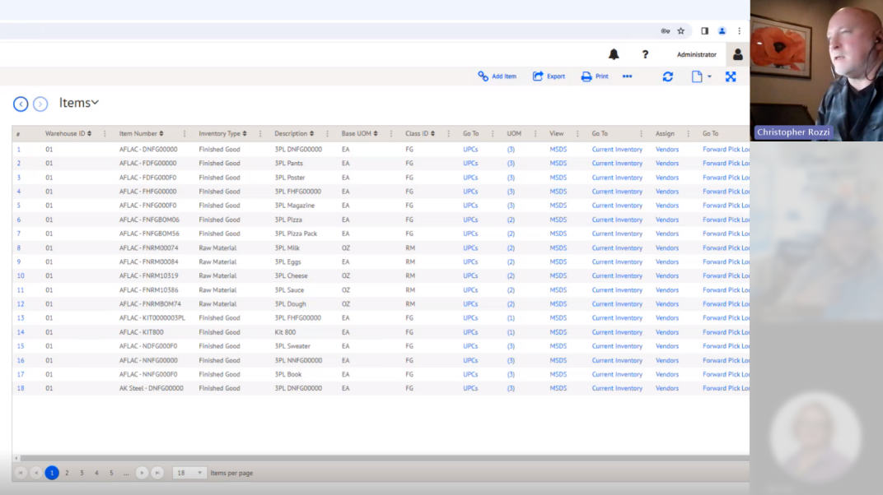
Task: Open Forward Pick Loc for 3PL Eggs row
Action: click(x=726, y=261)
